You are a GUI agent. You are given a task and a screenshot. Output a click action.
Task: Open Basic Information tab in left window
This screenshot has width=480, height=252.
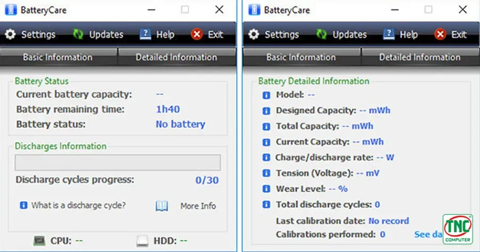(58, 58)
